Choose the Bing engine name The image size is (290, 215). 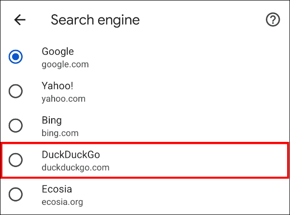pyautogui.click(x=52, y=121)
